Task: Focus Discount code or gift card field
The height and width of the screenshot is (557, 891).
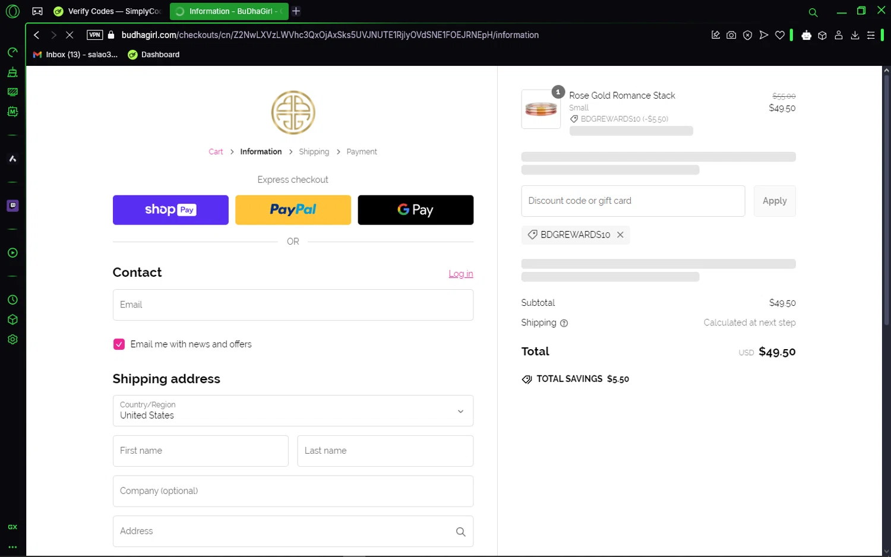Action: tap(633, 201)
